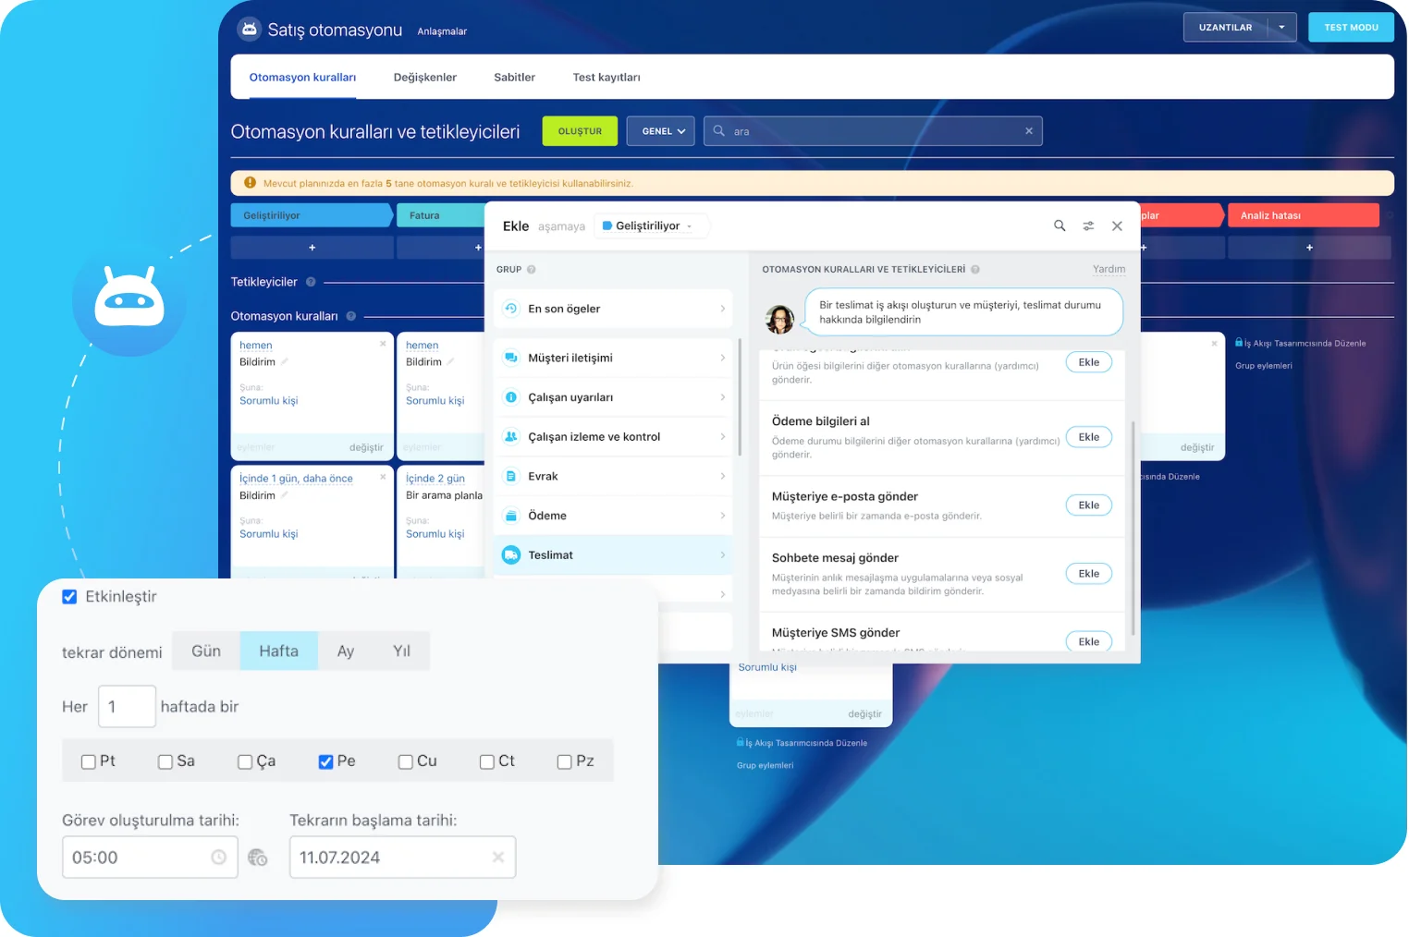Click the En son ögeler history icon
This screenshot has width=1409, height=937.
(511, 308)
